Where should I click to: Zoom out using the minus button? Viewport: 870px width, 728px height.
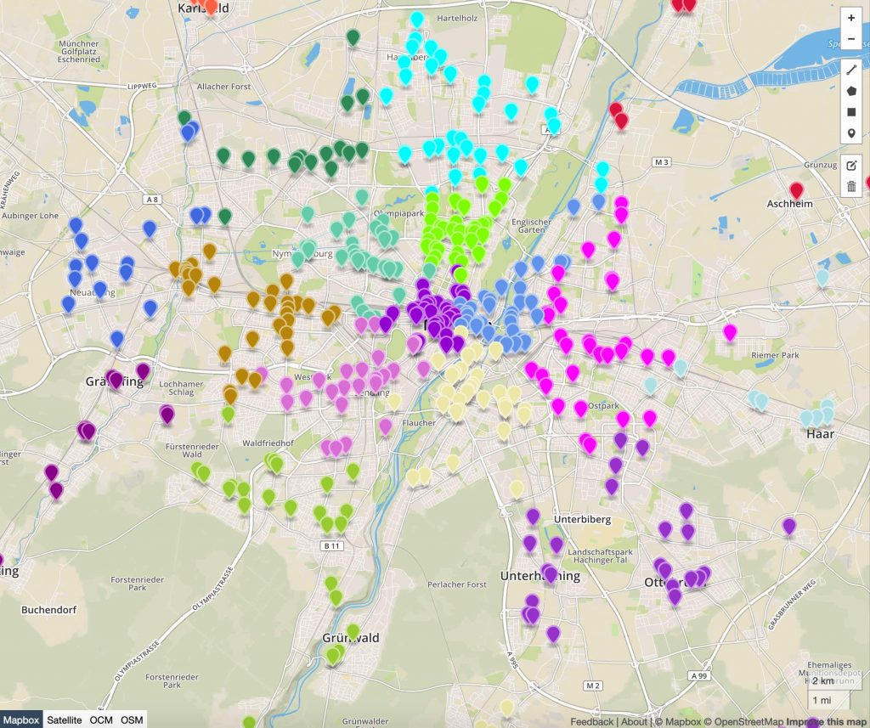tap(851, 39)
